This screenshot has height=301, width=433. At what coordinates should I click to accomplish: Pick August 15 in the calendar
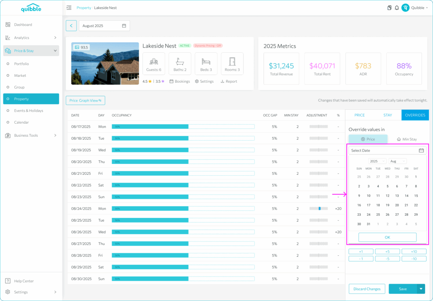click(x=416, y=196)
